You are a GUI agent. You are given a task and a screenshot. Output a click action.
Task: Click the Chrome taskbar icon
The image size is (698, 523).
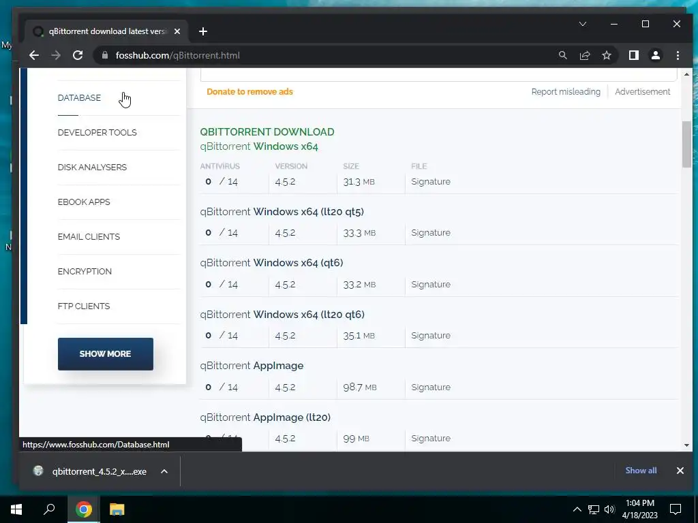click(83, 509)
